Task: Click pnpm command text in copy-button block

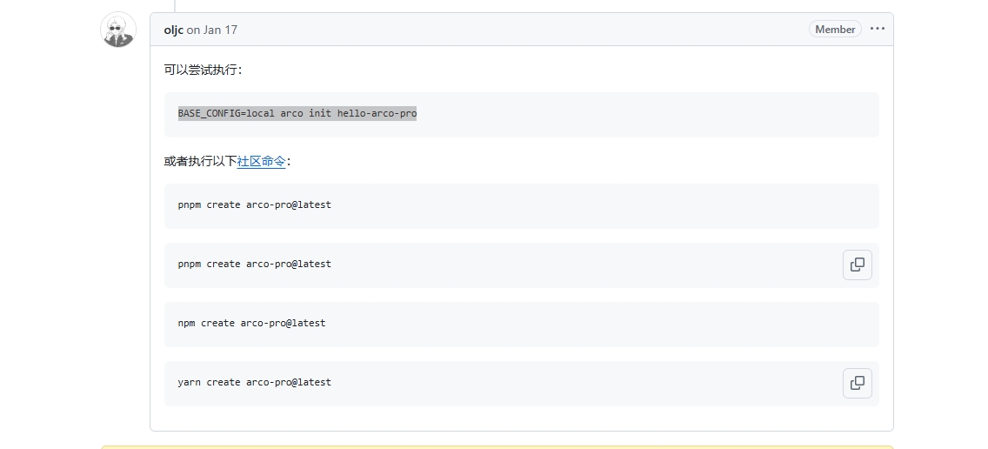Action: 254,264
